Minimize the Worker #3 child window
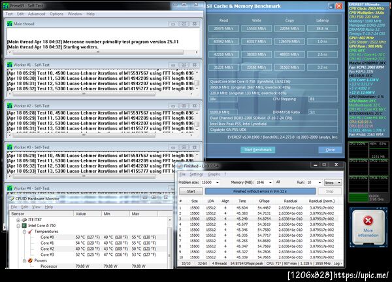The image size is (392, 282). pyautogui.click(x=173, y=147)
